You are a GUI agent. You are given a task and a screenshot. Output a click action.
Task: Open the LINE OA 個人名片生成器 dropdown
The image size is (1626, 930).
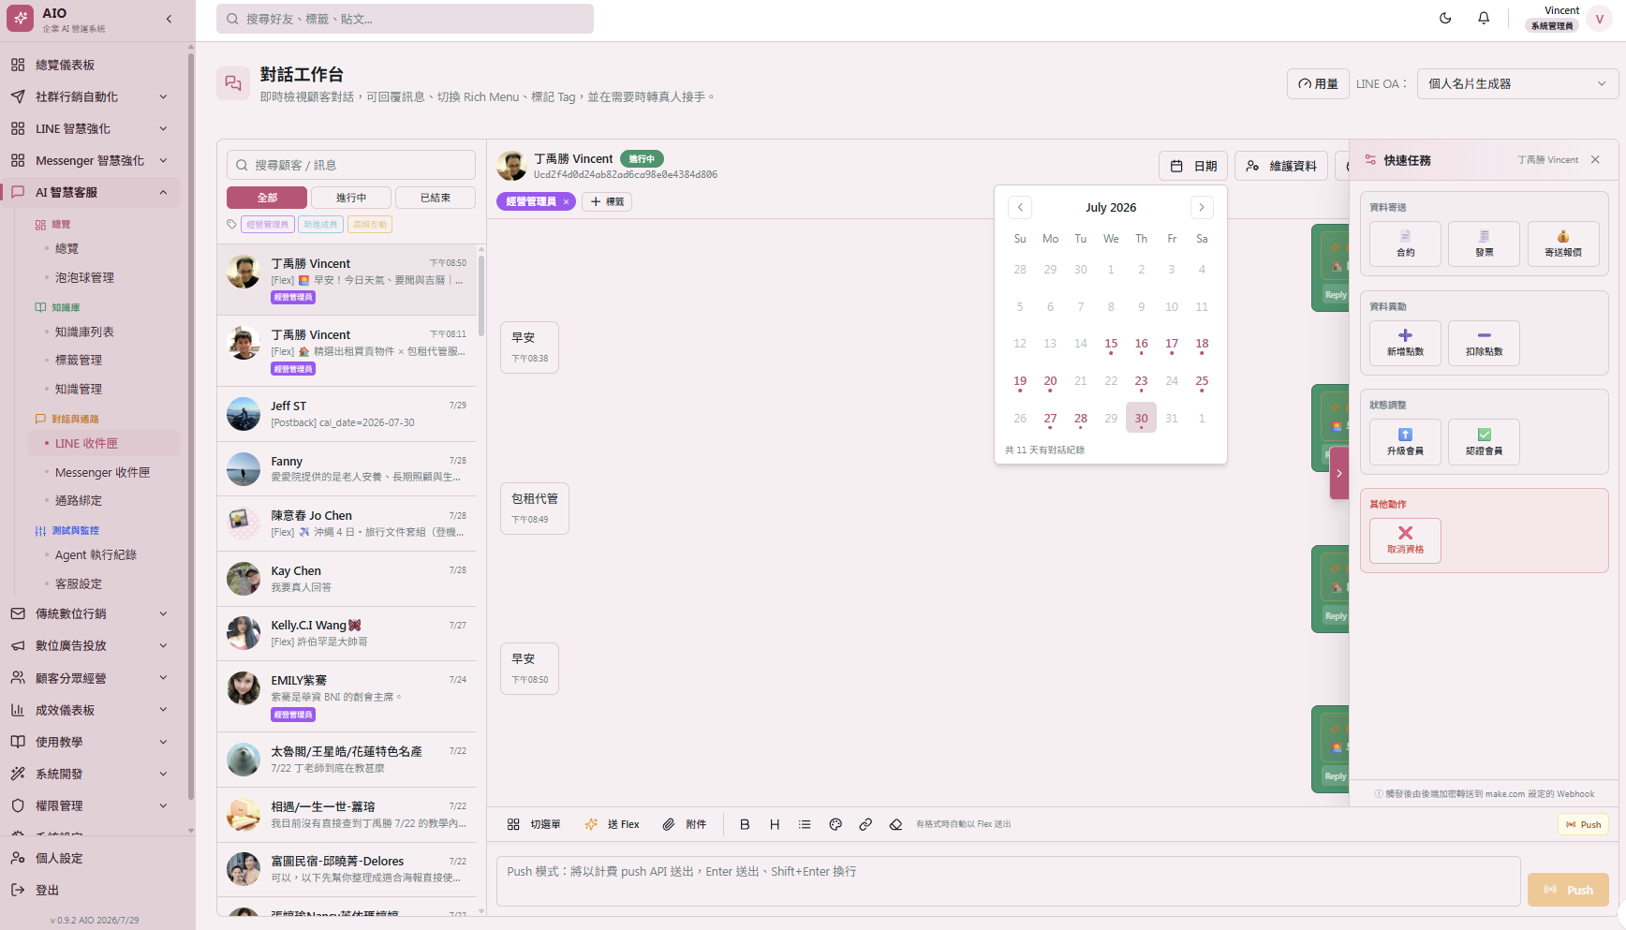1517,83
